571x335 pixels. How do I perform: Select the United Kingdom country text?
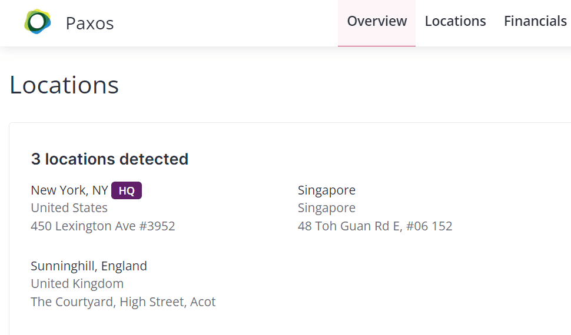77,284
